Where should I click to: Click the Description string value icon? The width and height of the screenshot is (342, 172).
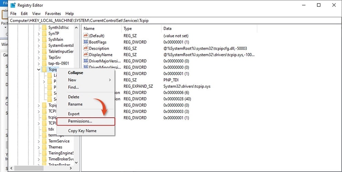(86, 48)
